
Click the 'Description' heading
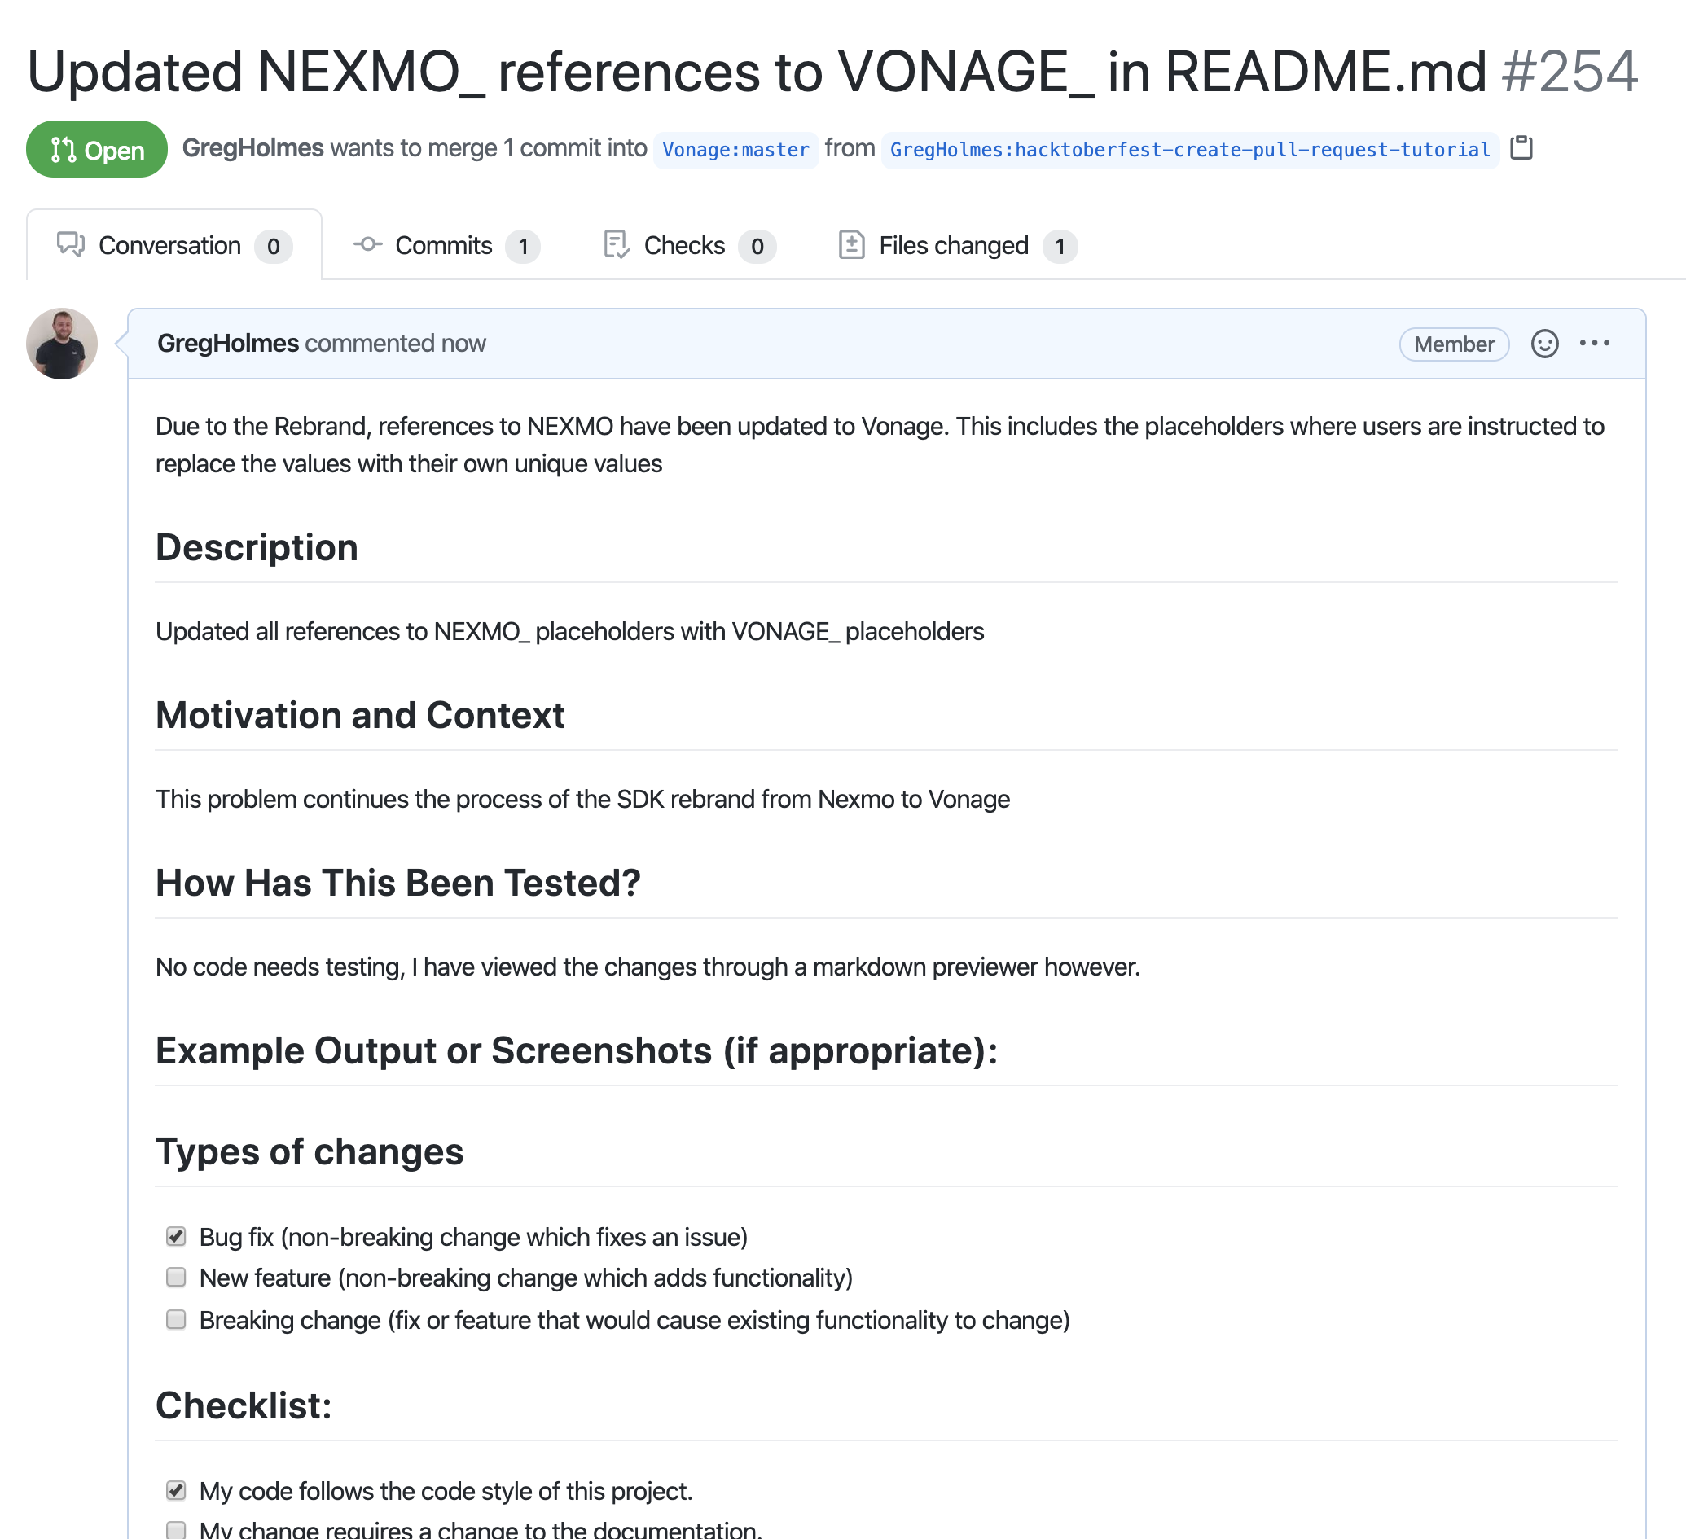(257, 548)
